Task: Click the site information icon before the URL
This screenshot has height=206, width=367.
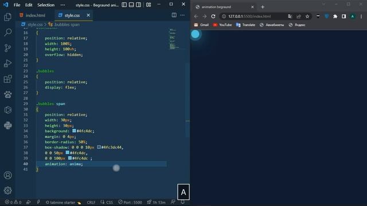Action: [x=224, y=17]
